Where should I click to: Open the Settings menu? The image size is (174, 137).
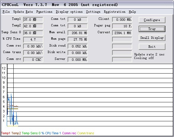93,12
